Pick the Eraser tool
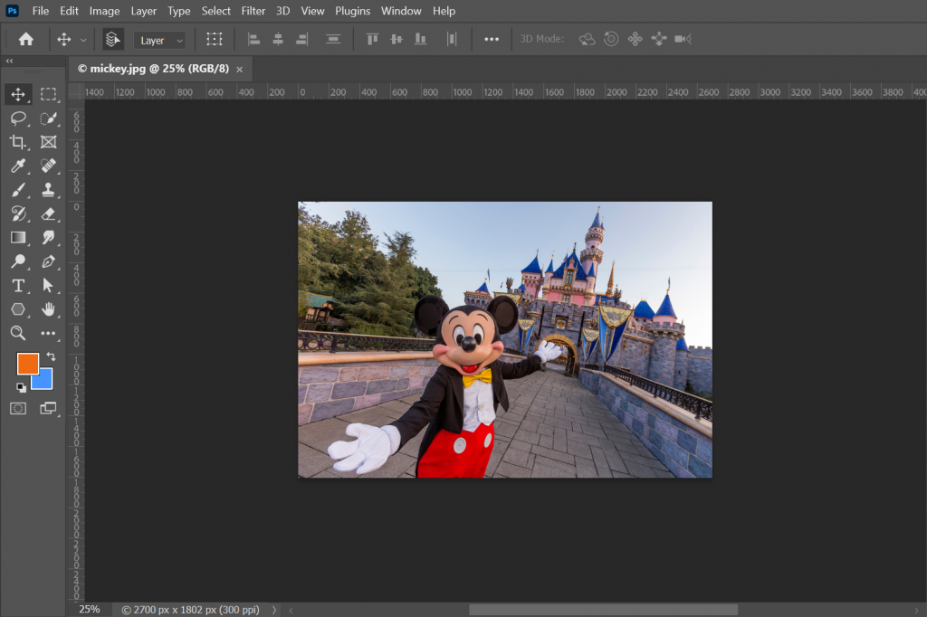Screen dimensions: 927x617 (48, 214)
